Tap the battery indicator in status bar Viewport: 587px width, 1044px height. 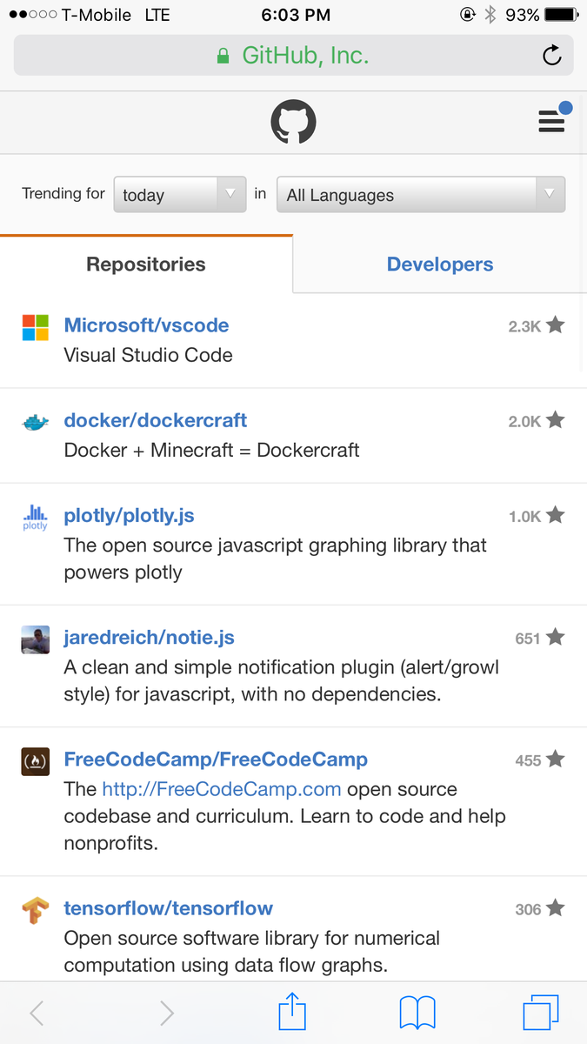561,15
